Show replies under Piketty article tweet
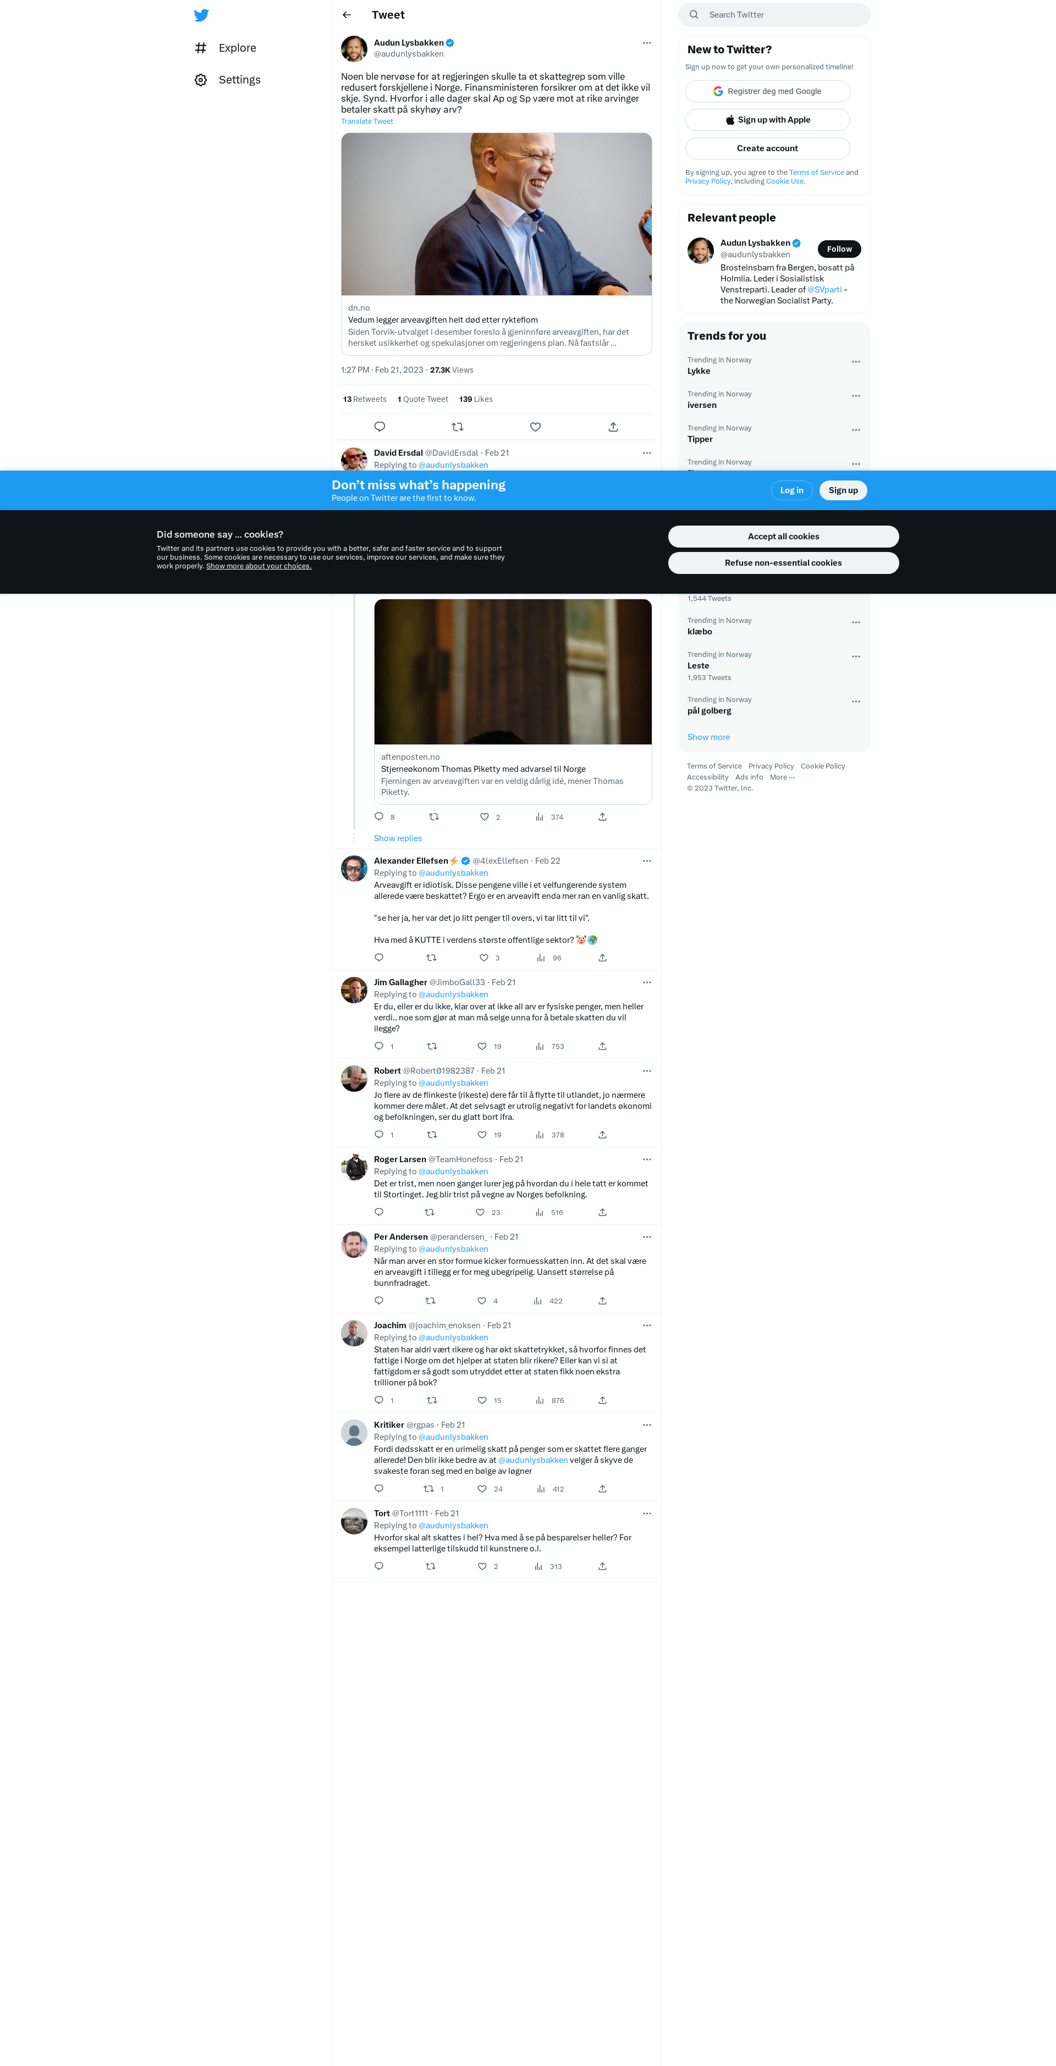Viewport: 1056px width, 2066px height. pyautogui.click(x=398, y=839)
